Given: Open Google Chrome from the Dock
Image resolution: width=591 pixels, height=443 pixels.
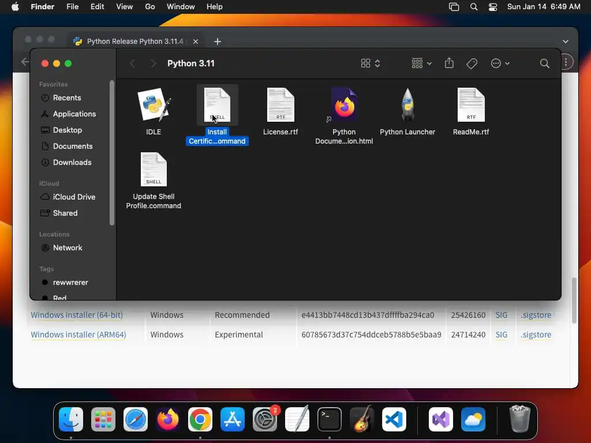Looking at the screenshot, I should [200, 419].
